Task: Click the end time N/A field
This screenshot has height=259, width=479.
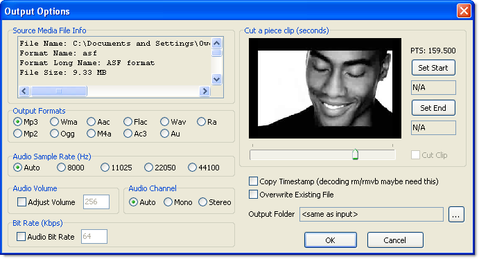Action: 433,128
